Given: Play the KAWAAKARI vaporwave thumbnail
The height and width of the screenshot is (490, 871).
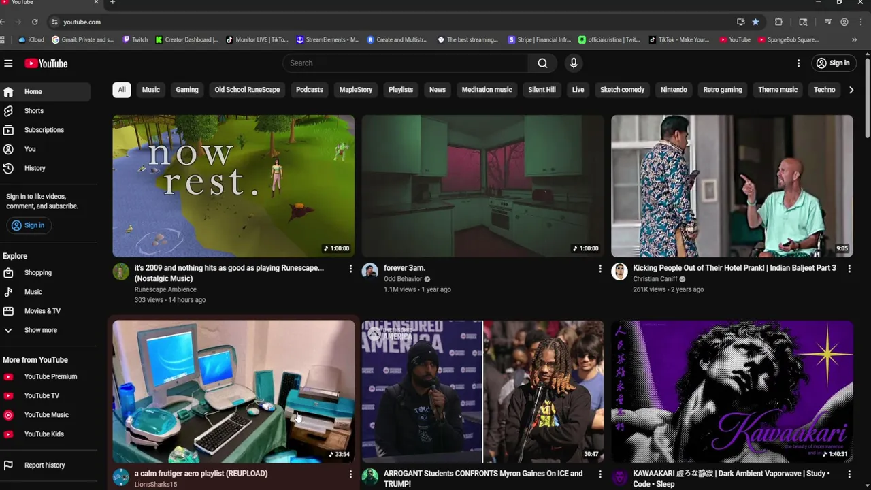Looking at the screenshot, I should 732,391.
